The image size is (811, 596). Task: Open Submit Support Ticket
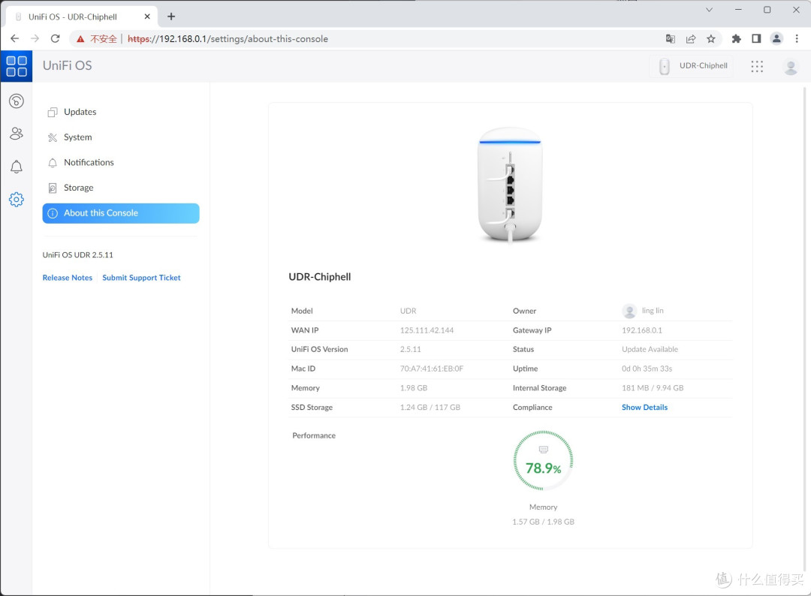(141, 277)
